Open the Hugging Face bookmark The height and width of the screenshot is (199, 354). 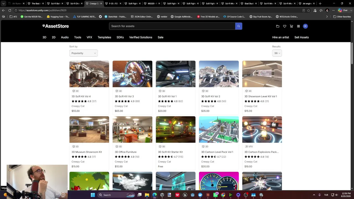(58, 17)
